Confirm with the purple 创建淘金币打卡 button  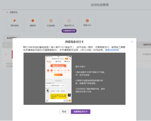coord(81,112)
